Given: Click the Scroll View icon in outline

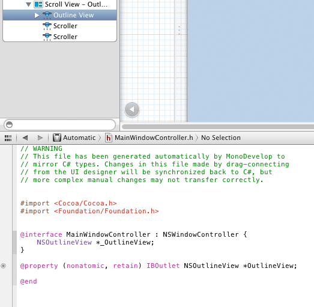Looking at the screenshot, I should [38, 4].
